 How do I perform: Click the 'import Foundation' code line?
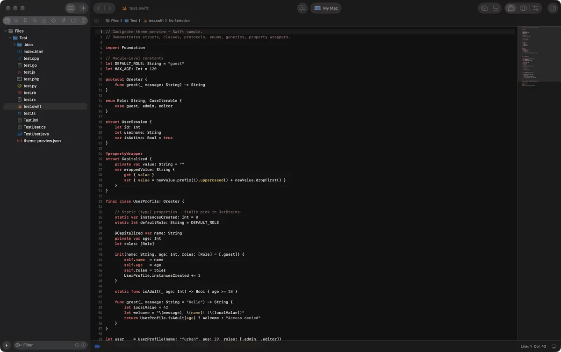pyautogui.click(x=125, y=48)
